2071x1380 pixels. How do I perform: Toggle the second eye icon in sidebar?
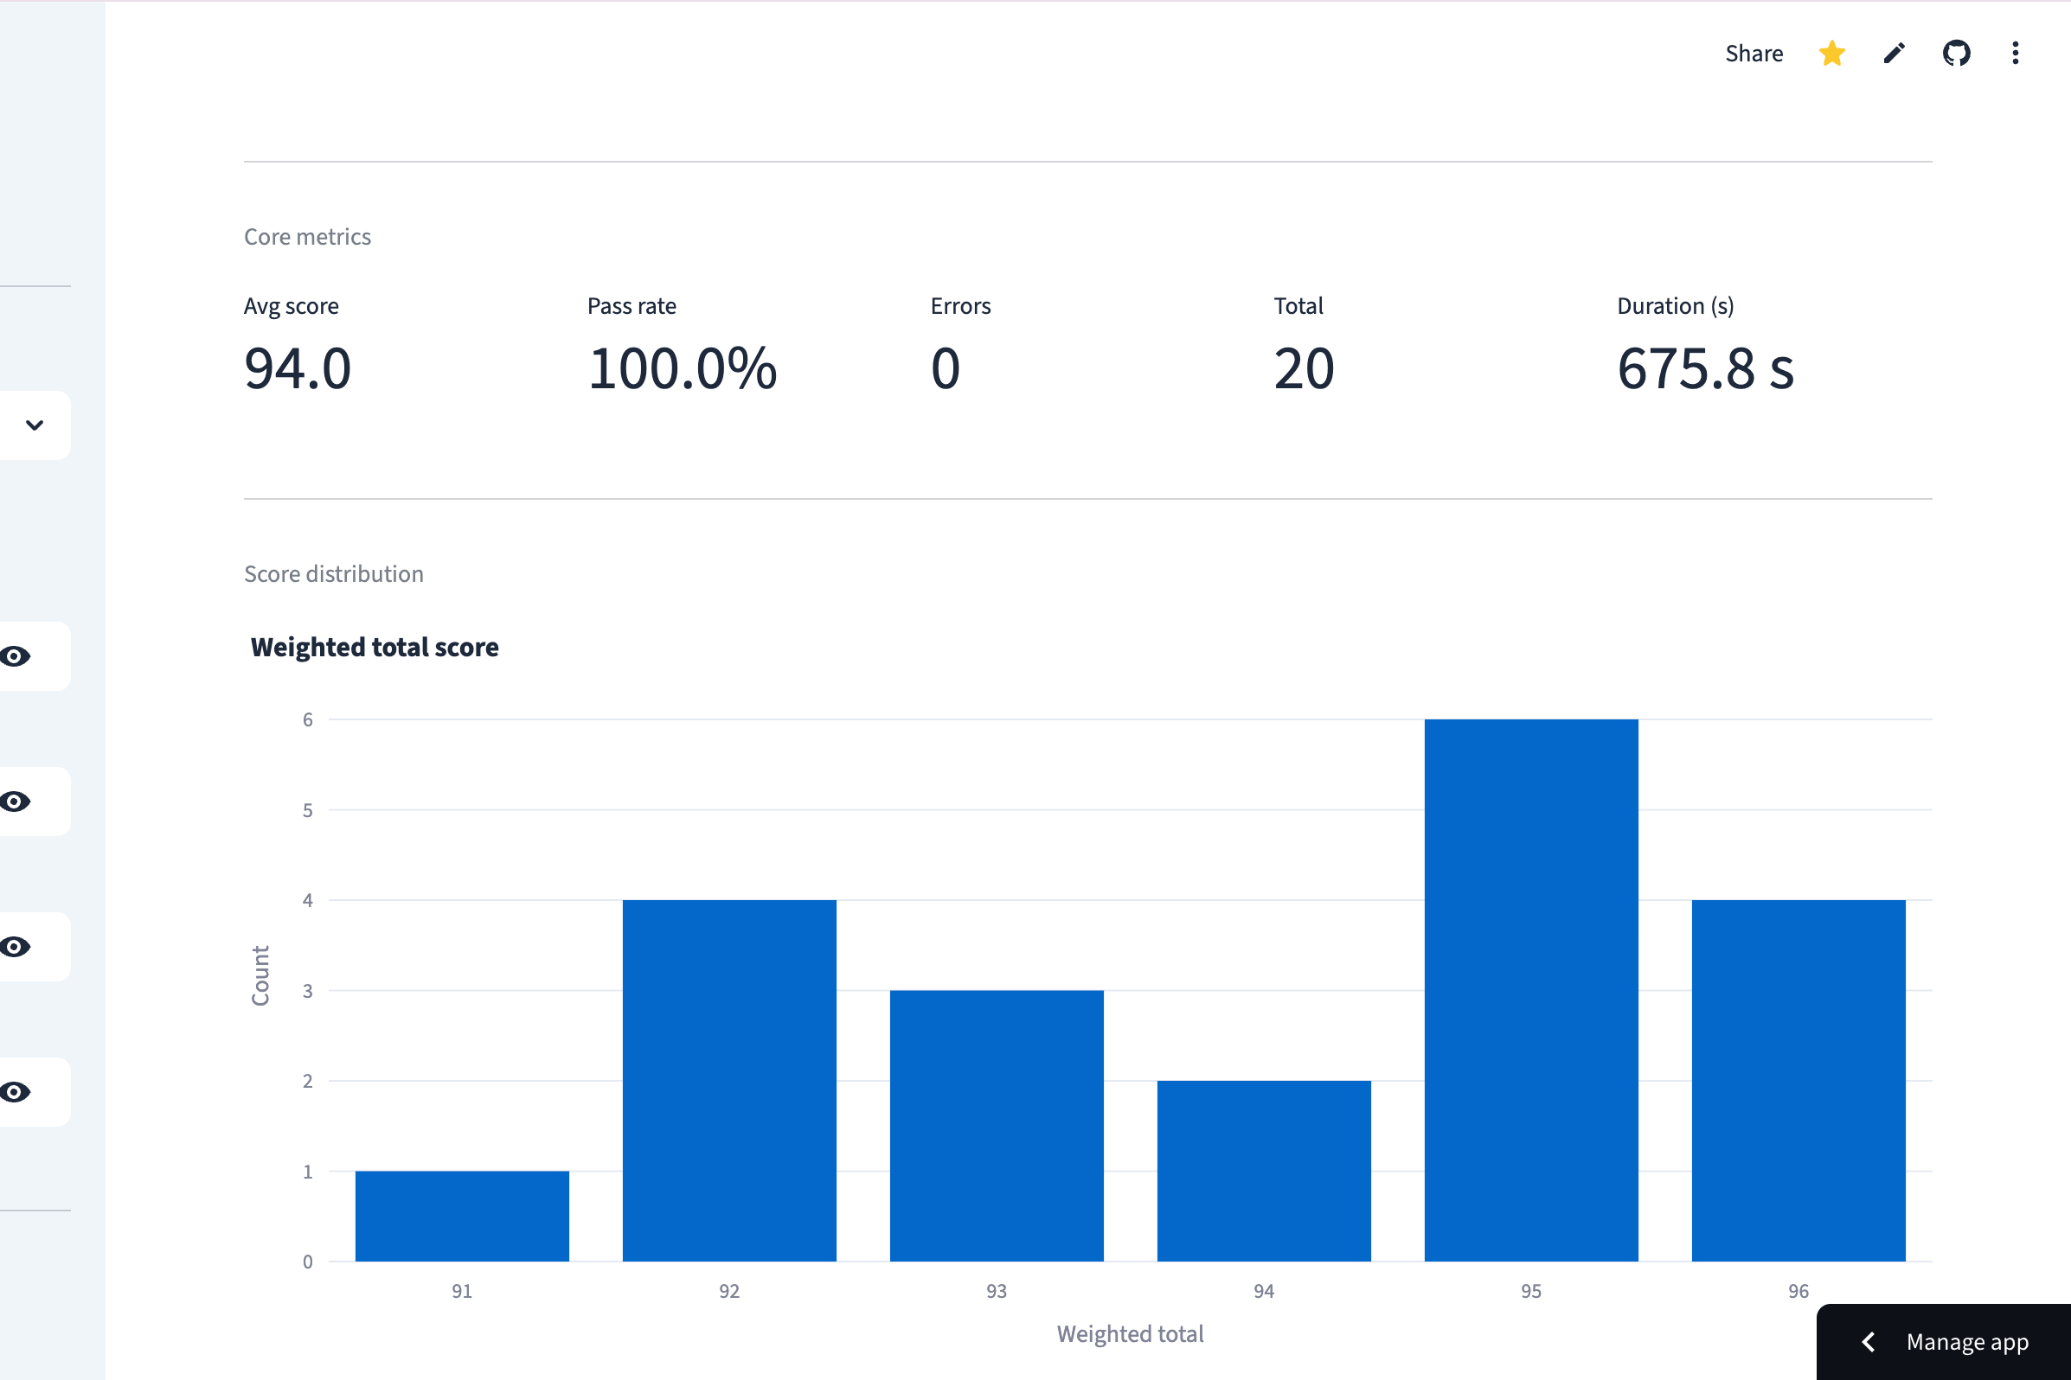[16, 802]
